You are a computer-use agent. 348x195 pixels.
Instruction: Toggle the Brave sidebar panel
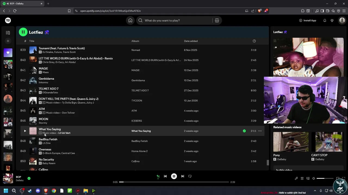click(322, 11)
